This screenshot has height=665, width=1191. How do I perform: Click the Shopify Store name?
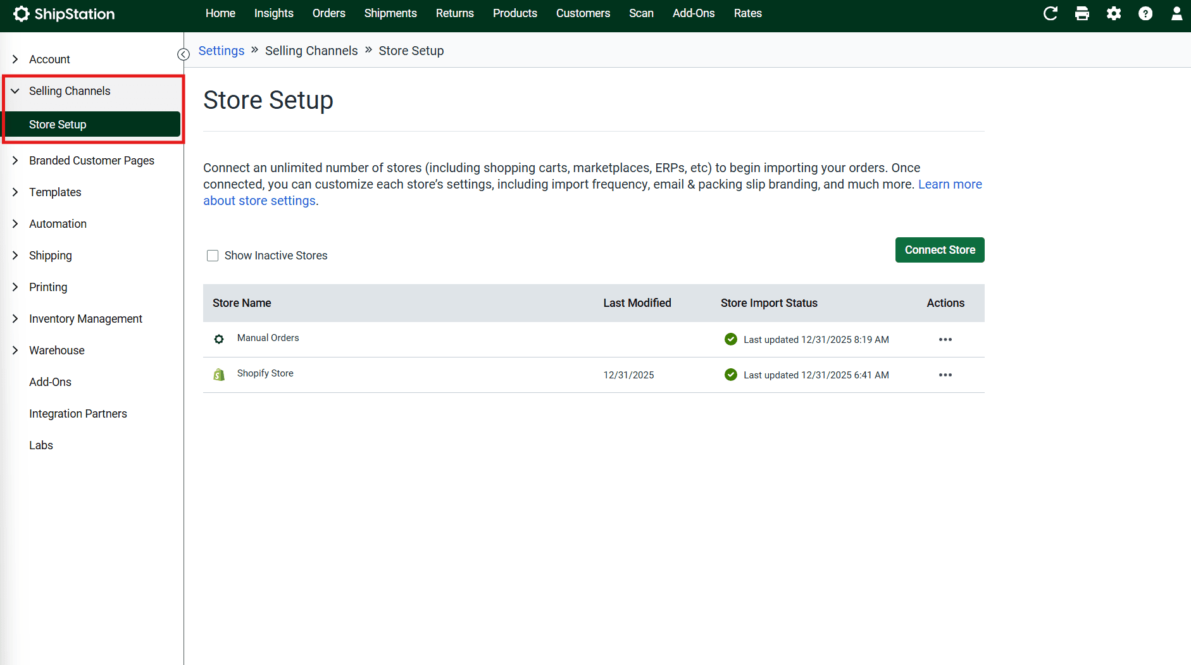click(x=265, y=373)
